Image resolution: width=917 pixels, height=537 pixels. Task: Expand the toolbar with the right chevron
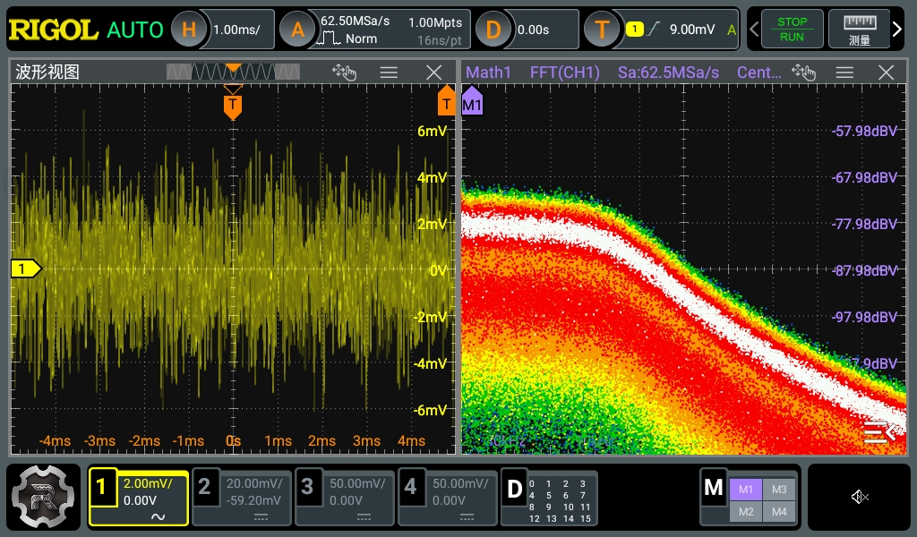897,28
